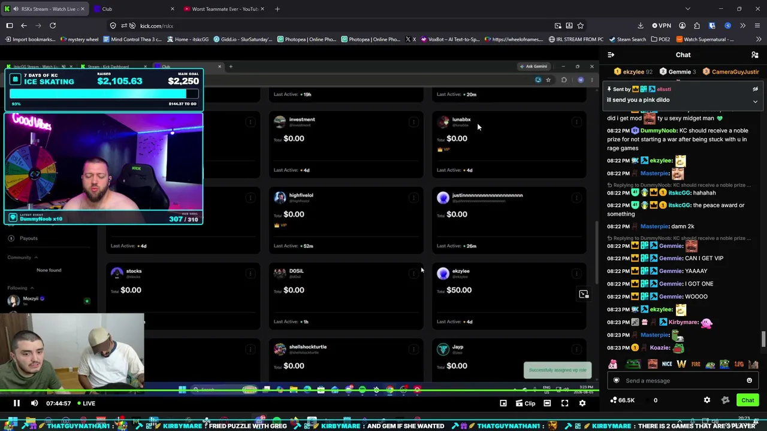Click Gemmie on the chat leaderboard

(678, 72)
